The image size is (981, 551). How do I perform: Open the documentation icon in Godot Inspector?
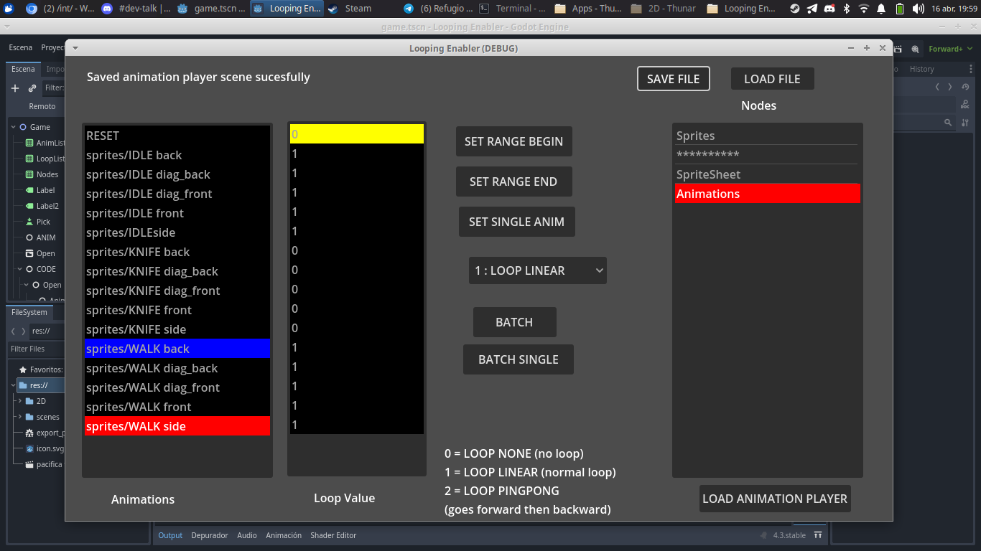[x=965, y=104]
